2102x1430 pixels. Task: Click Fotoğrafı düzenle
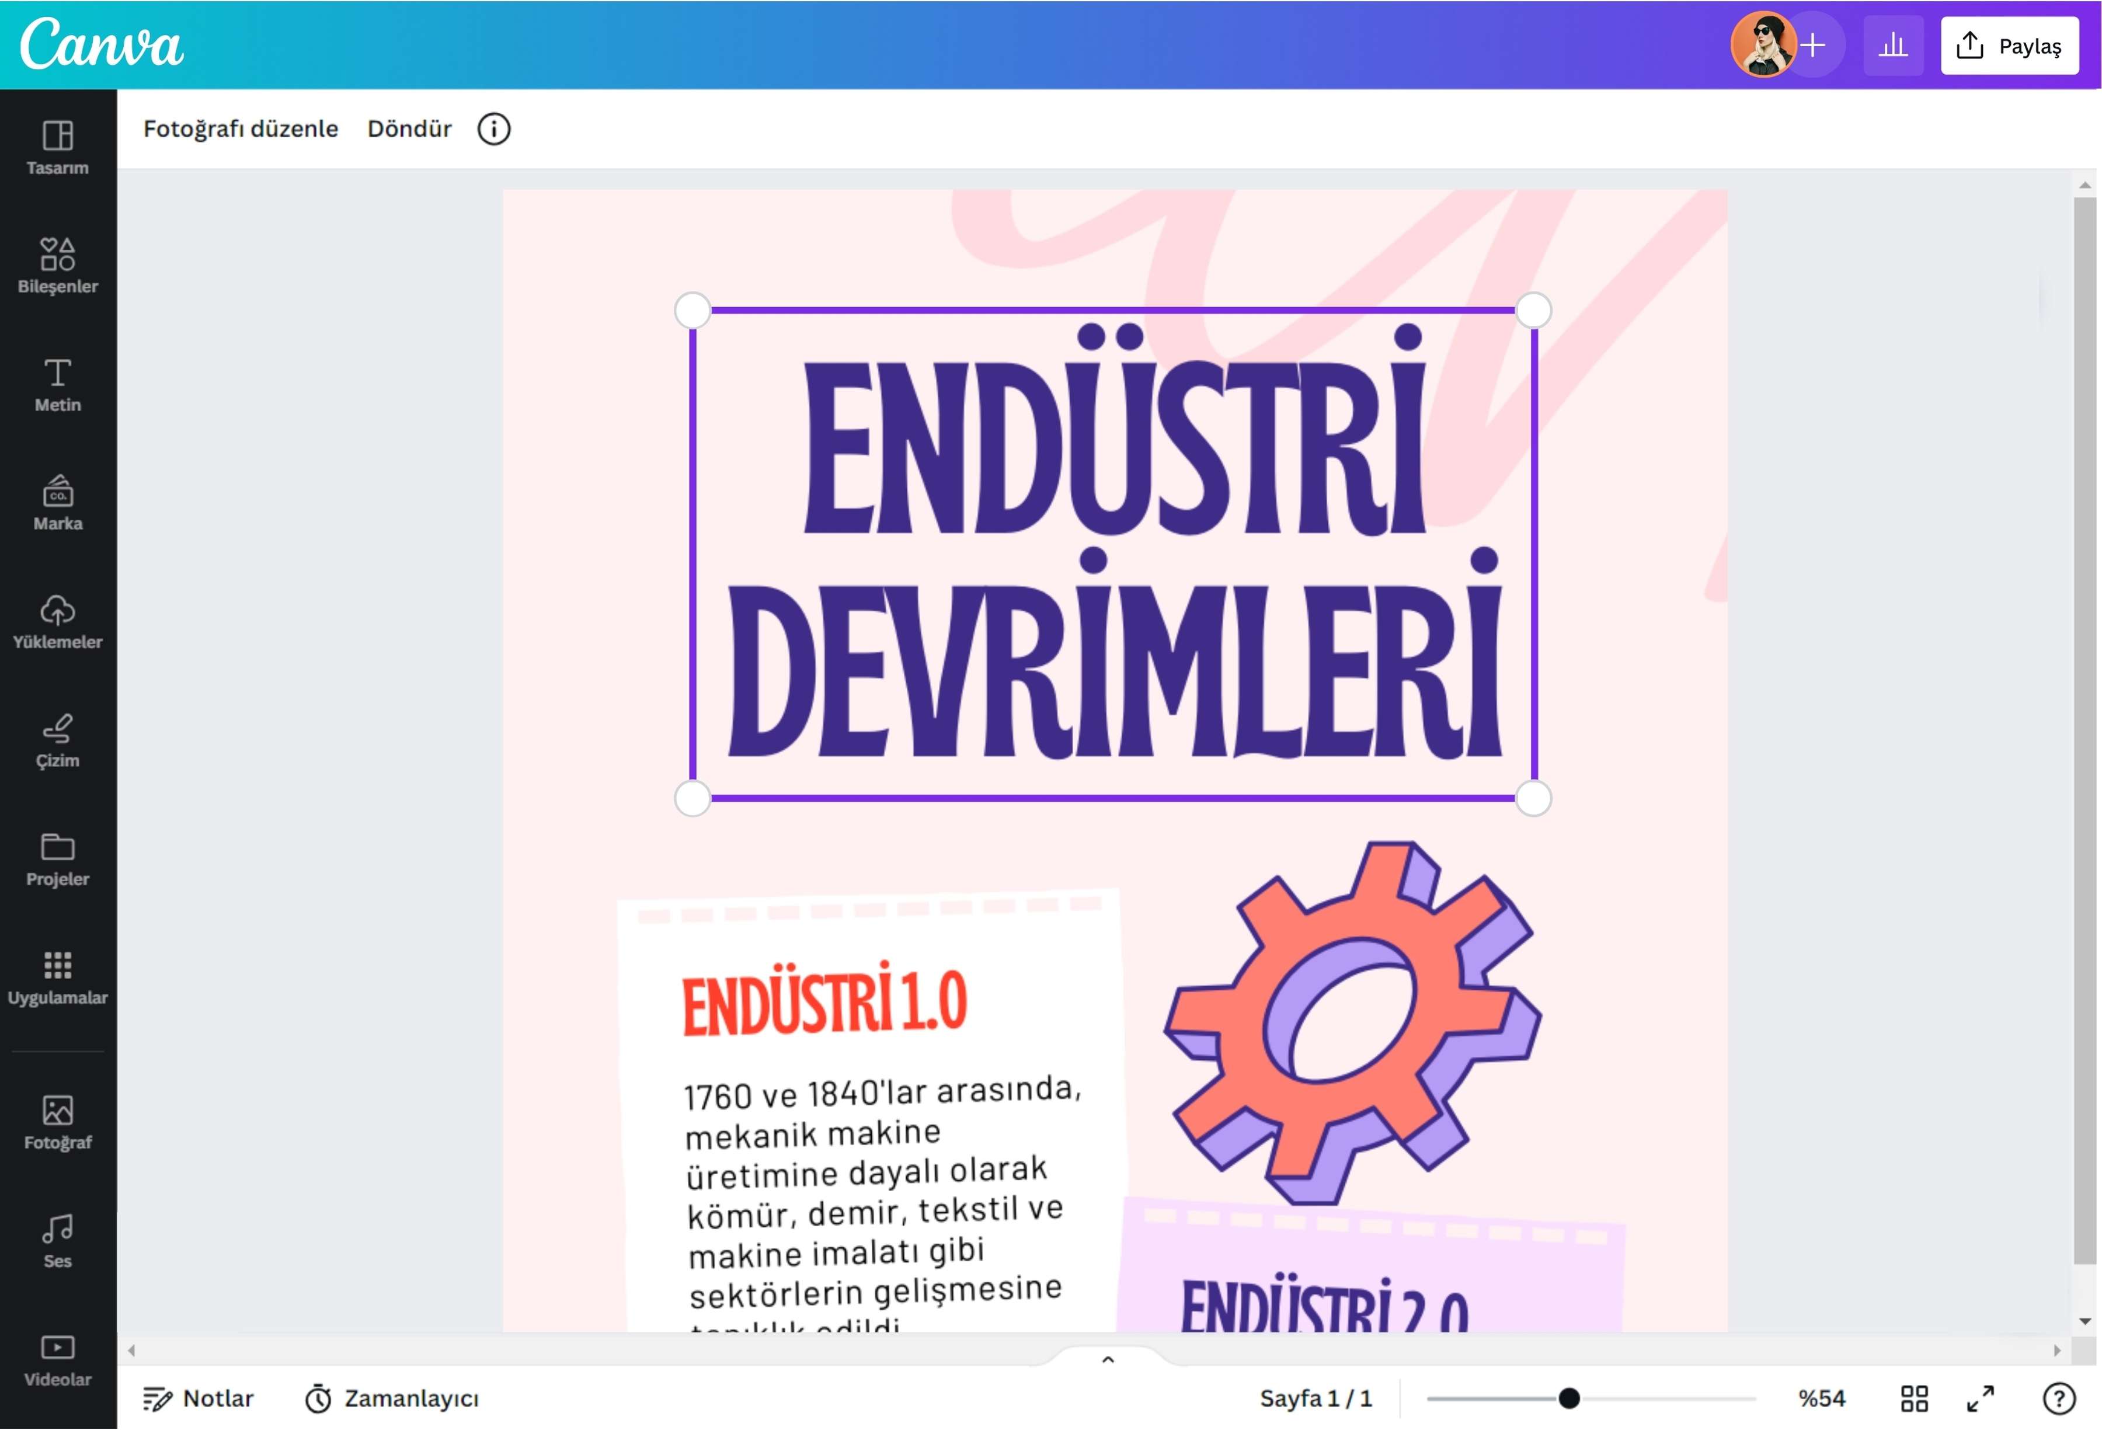(241, 128)
